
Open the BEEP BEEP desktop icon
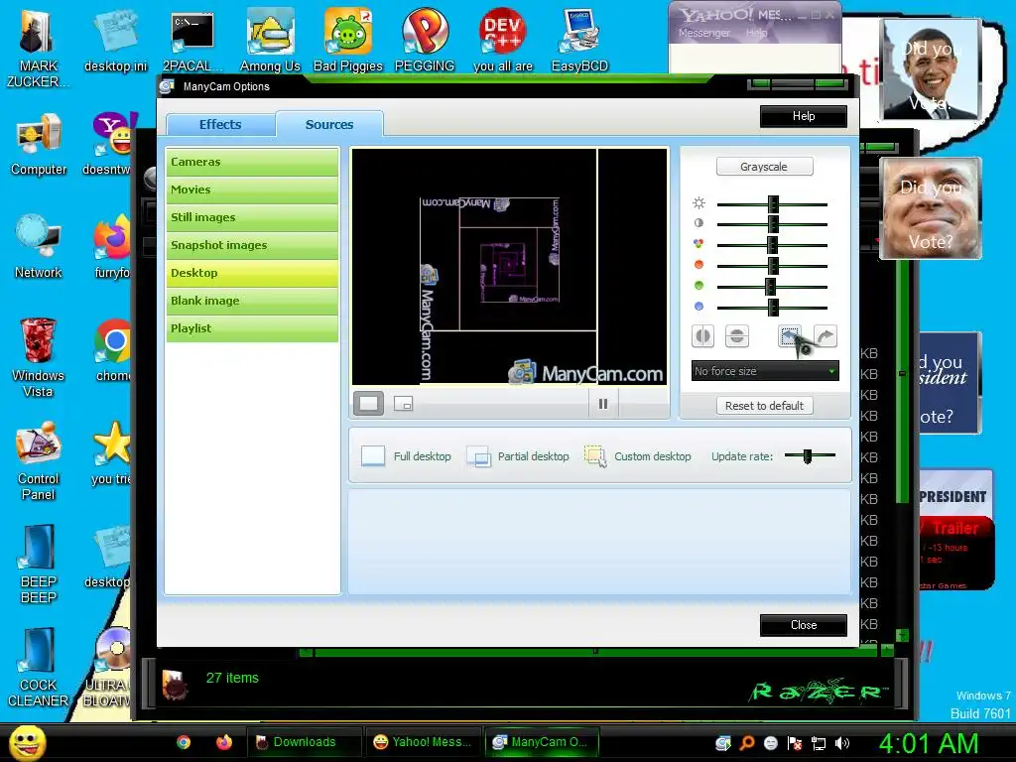(x=39, y=564)
